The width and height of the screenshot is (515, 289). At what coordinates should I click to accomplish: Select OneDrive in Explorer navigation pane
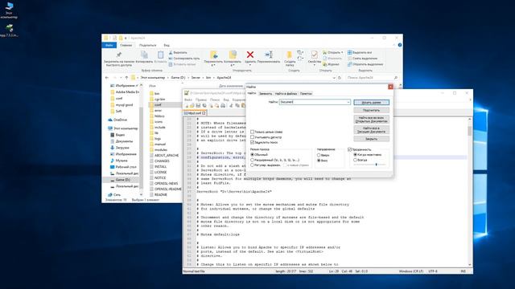(x=120, y=120)
